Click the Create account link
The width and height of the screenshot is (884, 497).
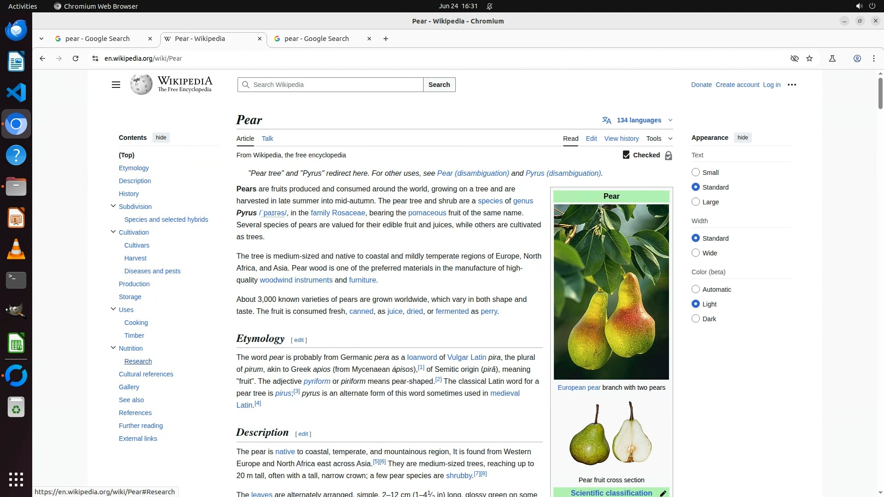[737, 85]
